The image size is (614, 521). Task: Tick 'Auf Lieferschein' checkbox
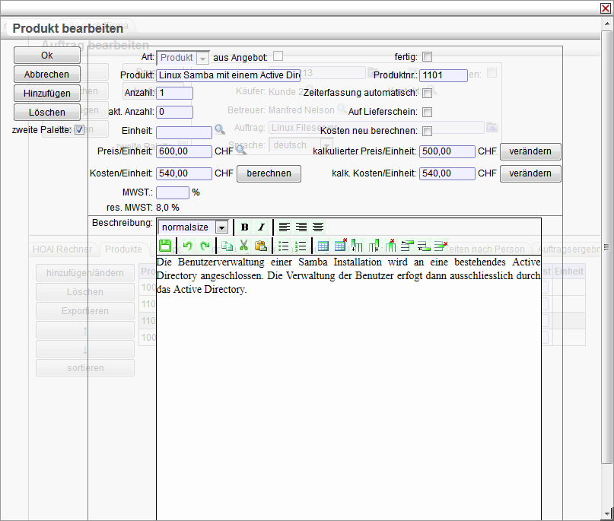[x=427, y=112]
